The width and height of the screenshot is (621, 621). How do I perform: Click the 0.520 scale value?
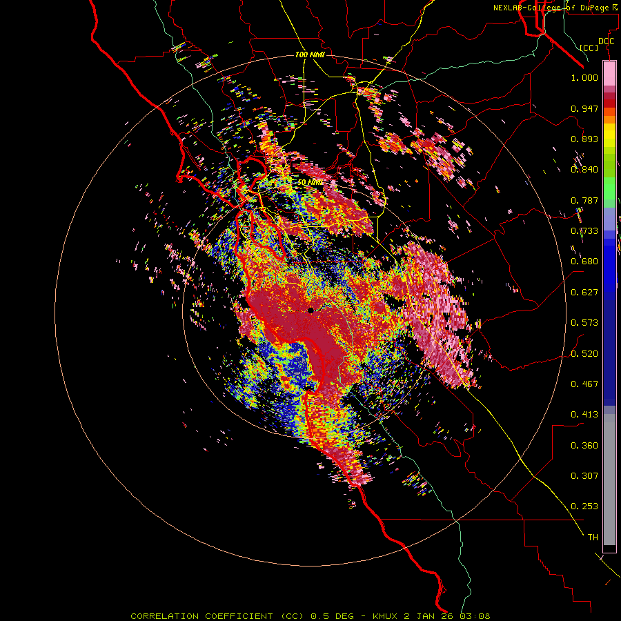[584, 354]
